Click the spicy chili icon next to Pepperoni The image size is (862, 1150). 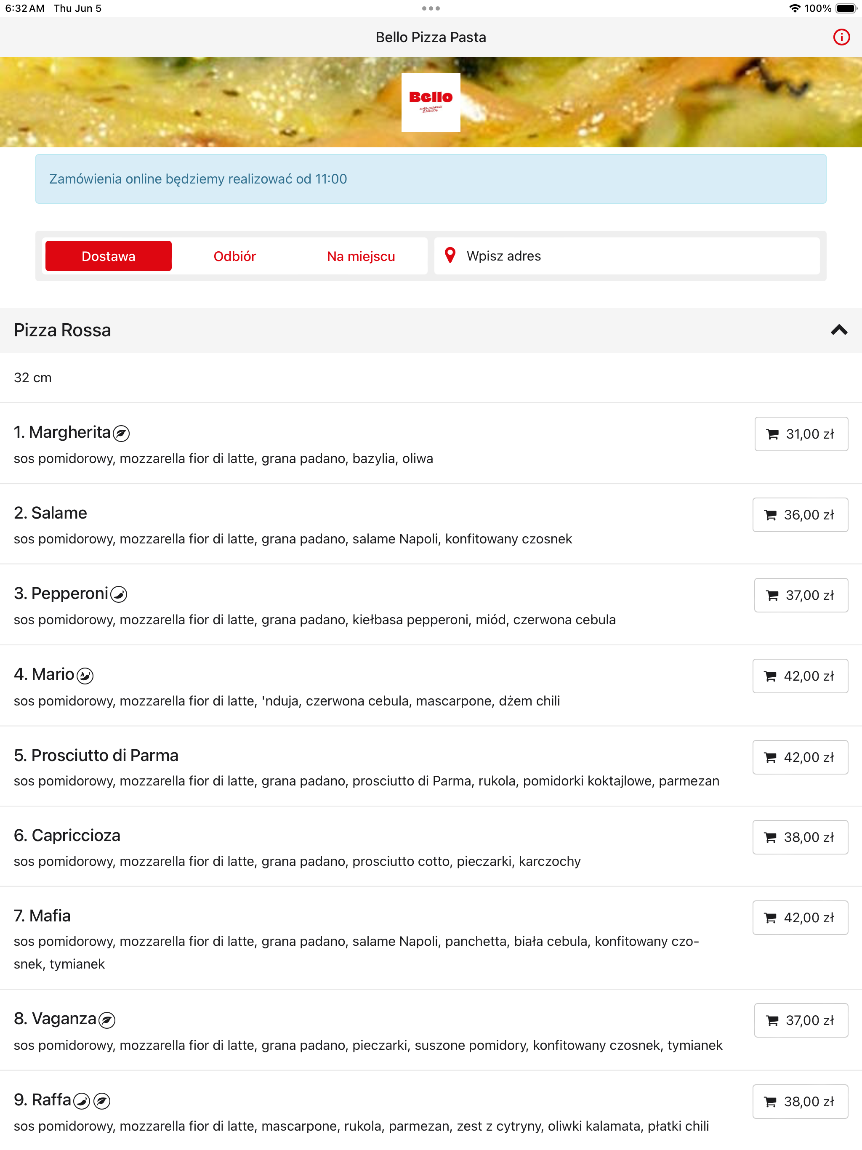(x=119, y=594)
